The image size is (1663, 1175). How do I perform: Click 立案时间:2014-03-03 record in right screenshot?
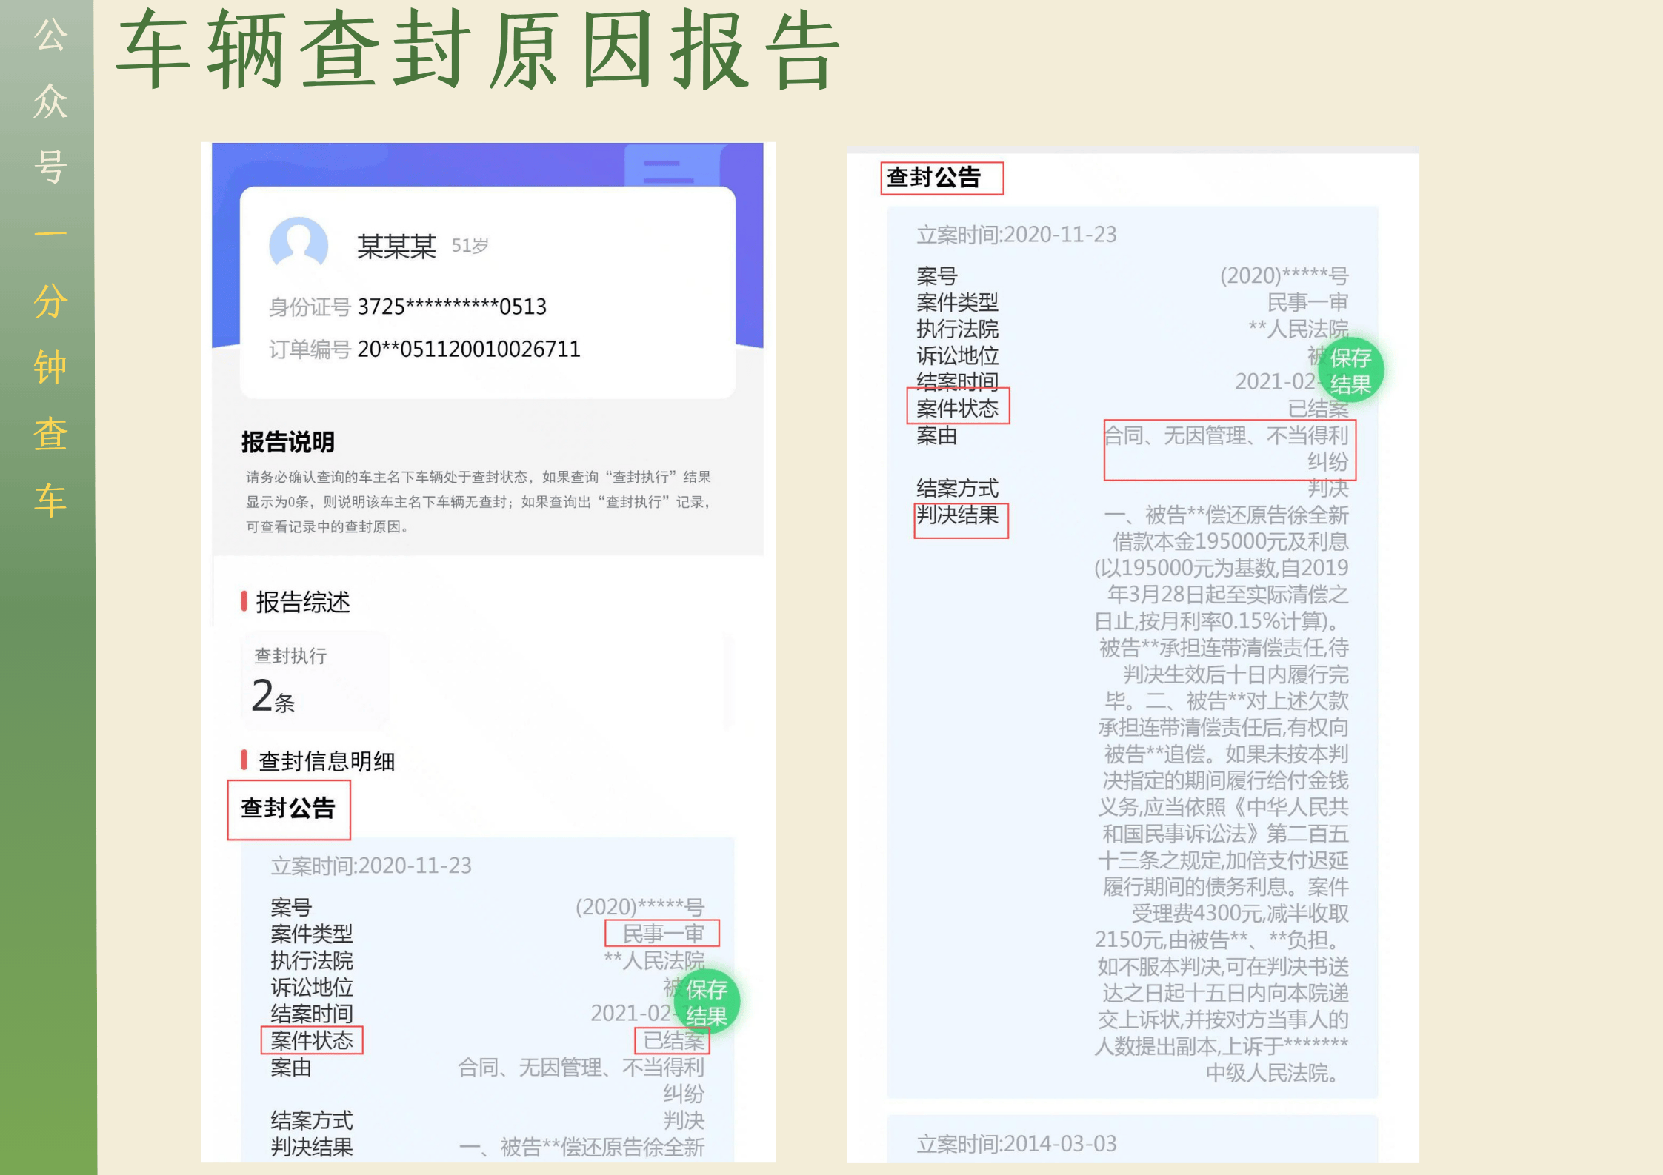tap(1016, 1144)
